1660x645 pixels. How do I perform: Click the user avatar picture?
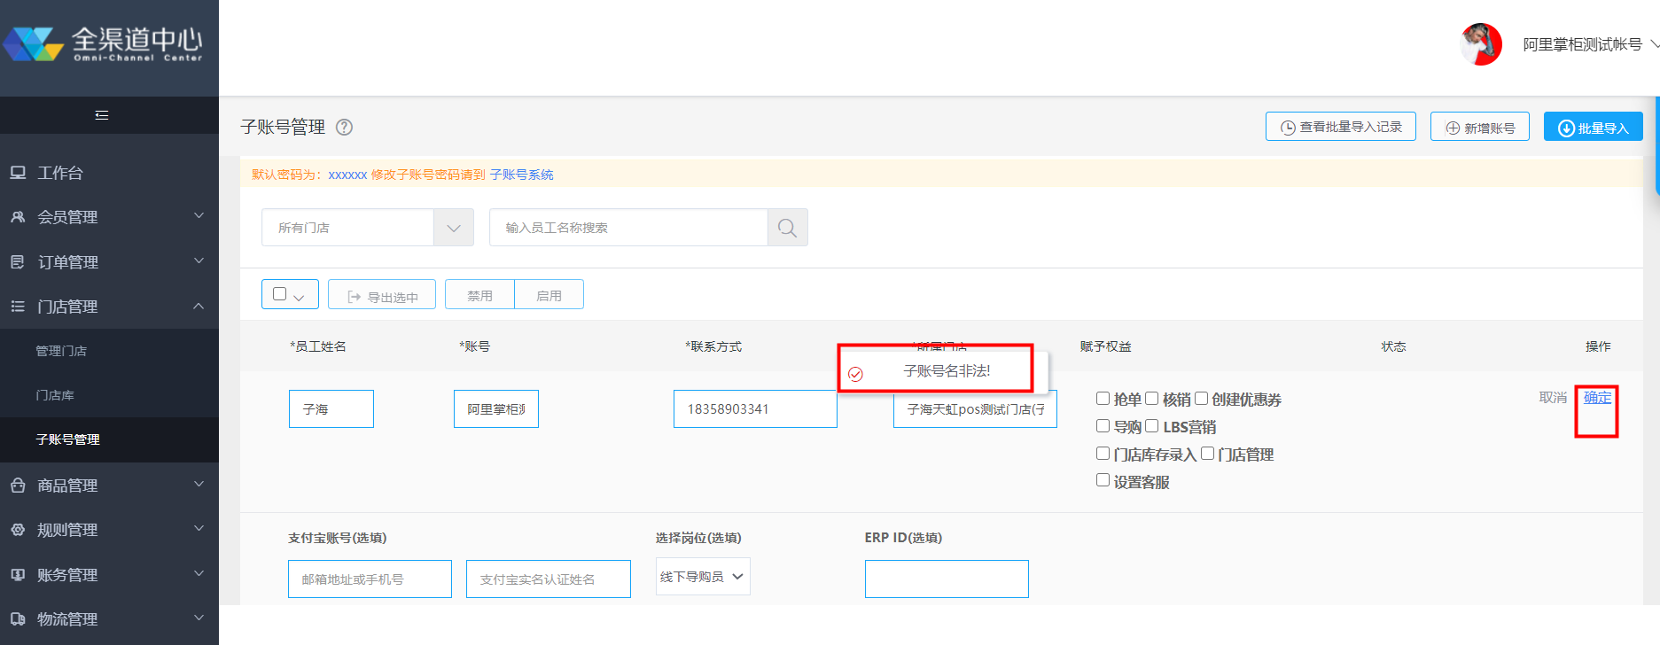[x=1481, y=44]
